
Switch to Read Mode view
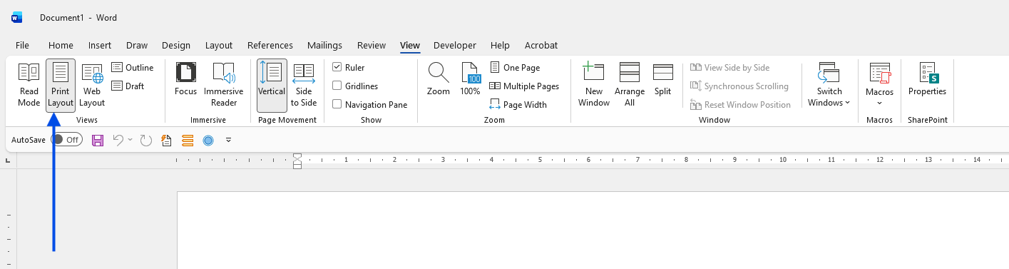(29, 85)
